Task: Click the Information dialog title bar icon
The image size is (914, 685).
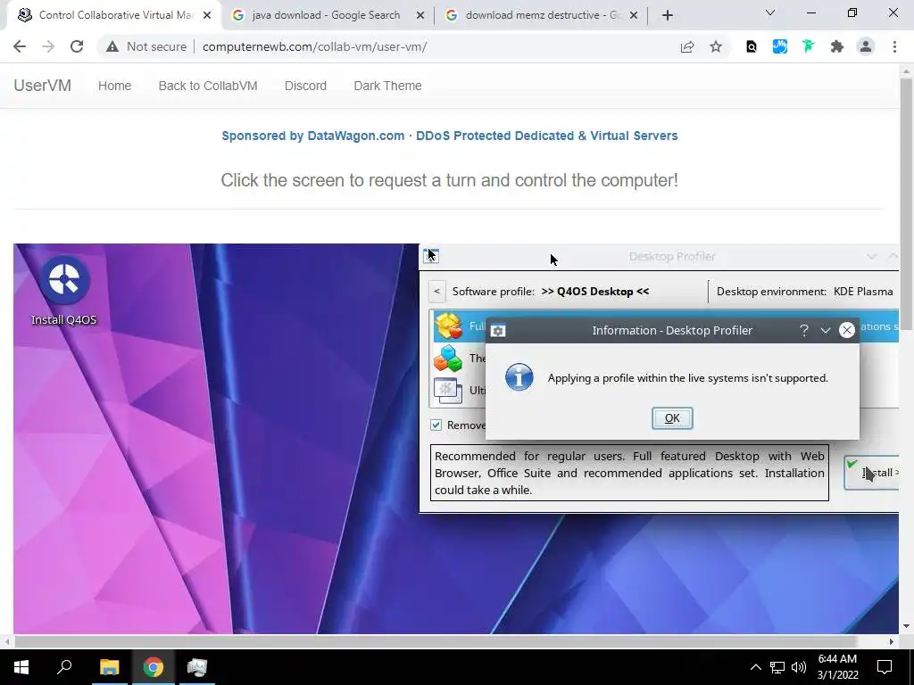Action: [x=498, y=330]
